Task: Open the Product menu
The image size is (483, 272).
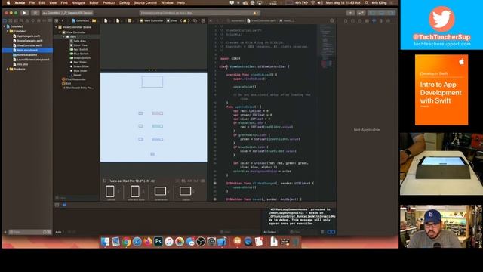Action: (109, 3)
